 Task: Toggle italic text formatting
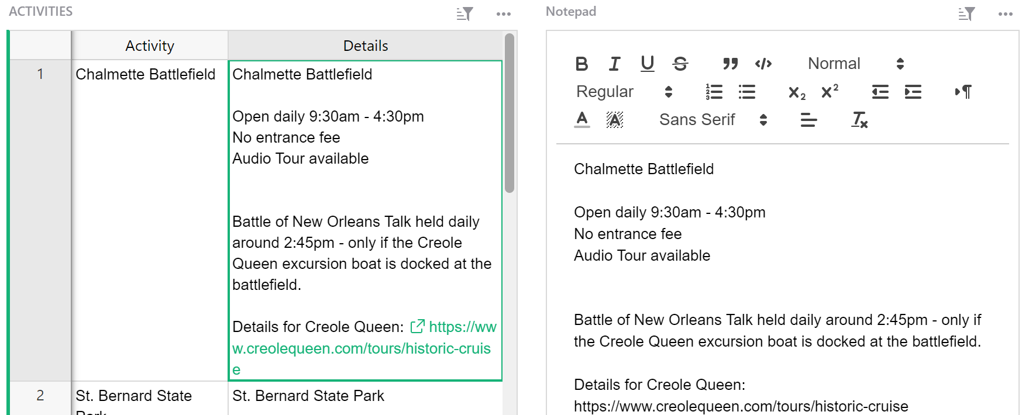click(x=614, y=64)
